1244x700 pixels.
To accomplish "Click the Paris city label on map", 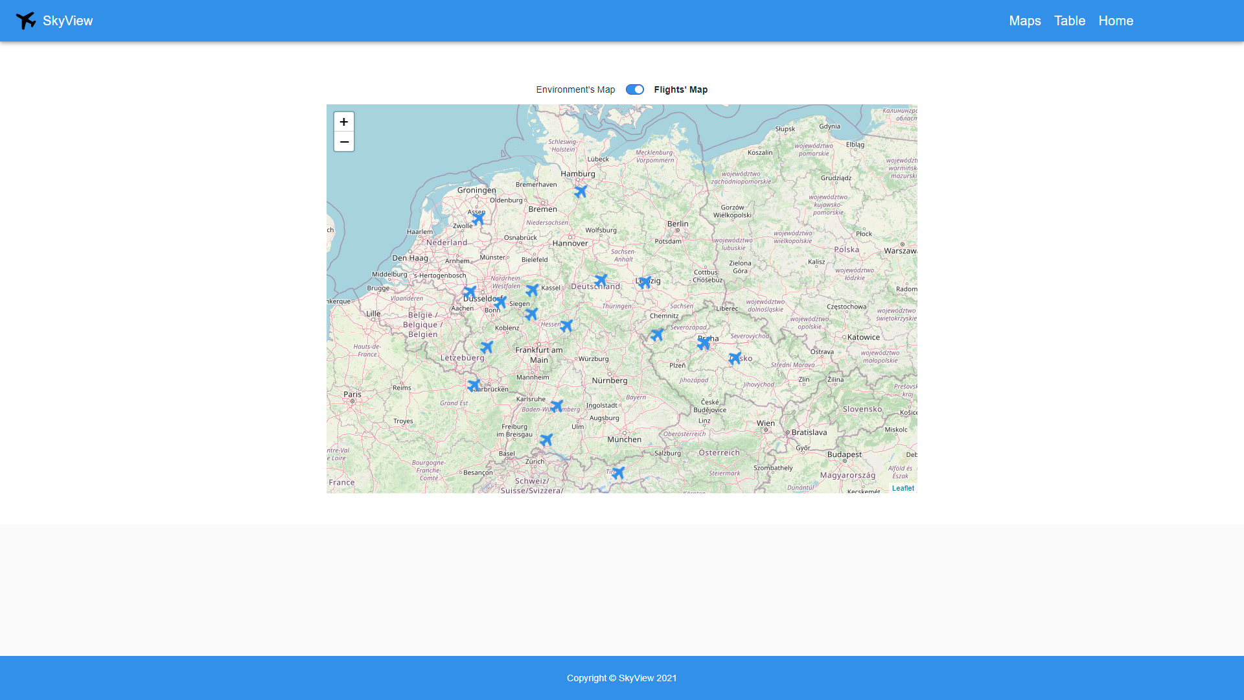I will pos(352,394).
